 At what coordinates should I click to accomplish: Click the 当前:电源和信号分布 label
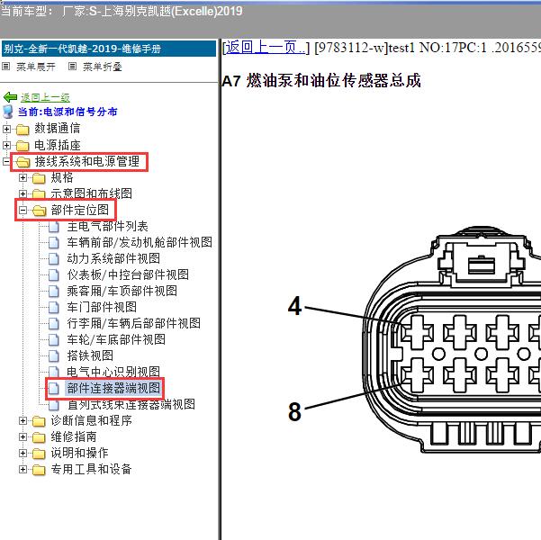click(68, 112)
